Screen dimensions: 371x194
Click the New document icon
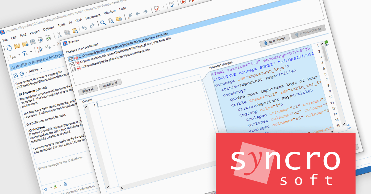pyautogui.click(x=9, y=47)
